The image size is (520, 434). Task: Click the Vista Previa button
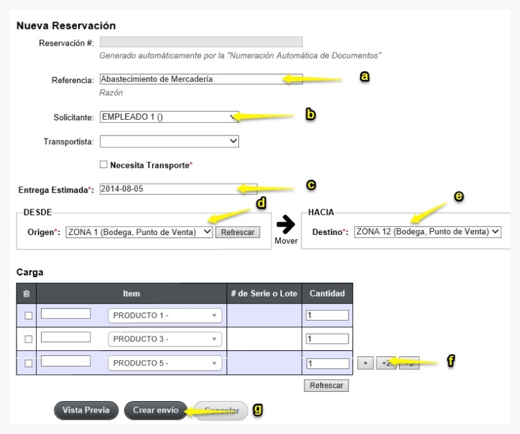(x=86, y=410)
